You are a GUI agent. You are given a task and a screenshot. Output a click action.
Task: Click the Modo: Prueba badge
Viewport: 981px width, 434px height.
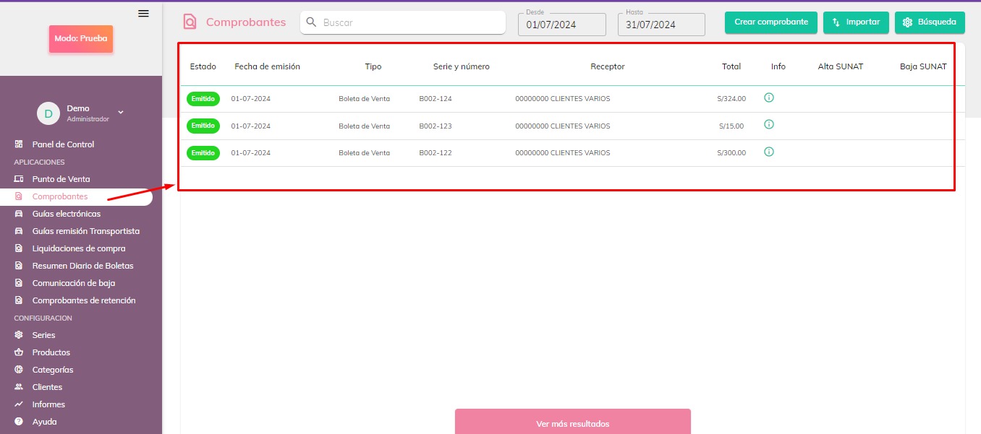81,39
